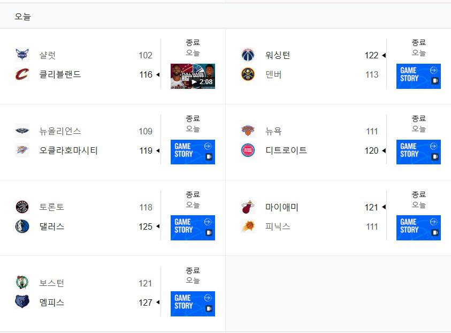The image size is (451, 333).
Task: Open GAME STORY for Oklahoma City game
Action: click(193, 152)
